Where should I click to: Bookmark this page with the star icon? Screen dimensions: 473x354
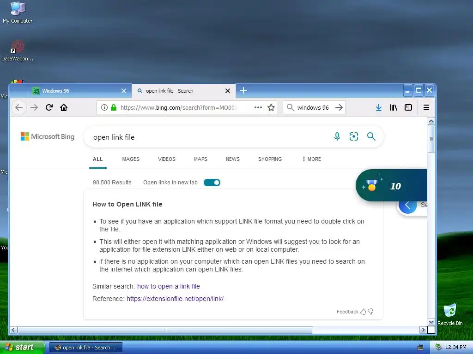pos(271,107)
